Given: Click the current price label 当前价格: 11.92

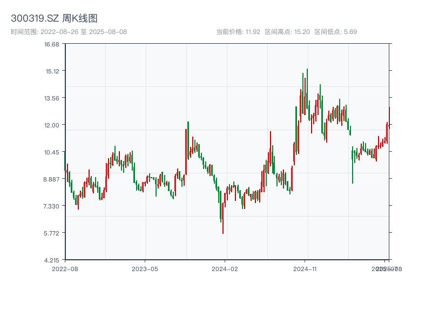Looking at the screenshot, I should pos(238,32).
